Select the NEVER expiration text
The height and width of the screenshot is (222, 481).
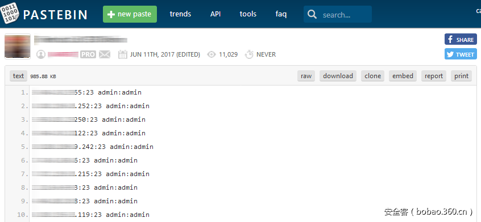[x=266, y=54]
